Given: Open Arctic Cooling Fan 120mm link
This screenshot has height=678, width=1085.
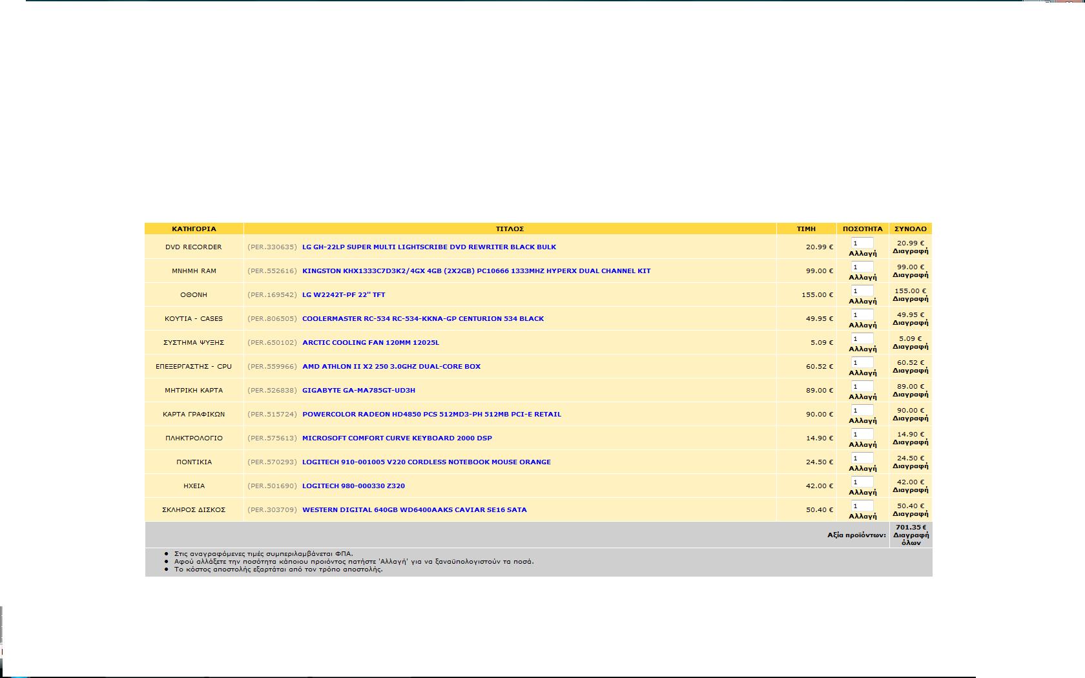Looking at the screenshot, I should click(370, 343).
